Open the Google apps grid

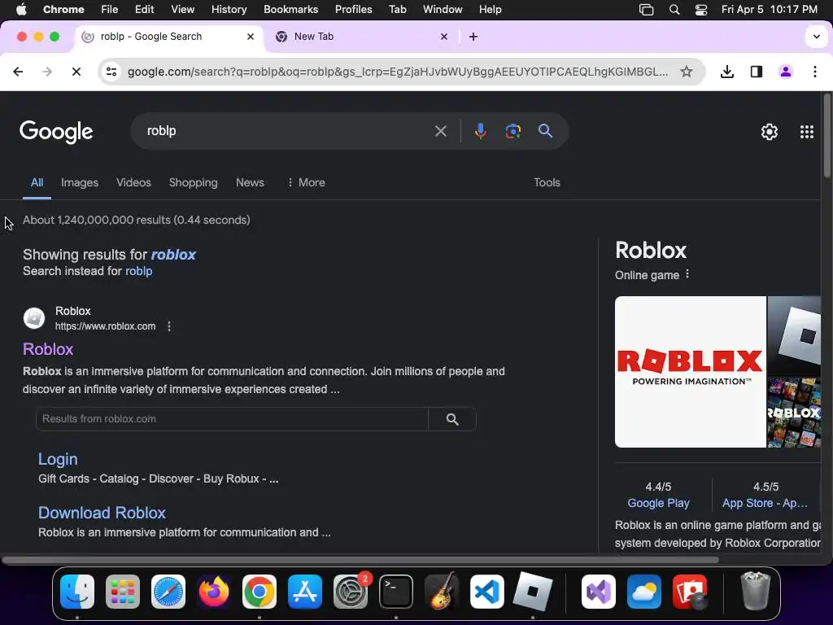806,132
